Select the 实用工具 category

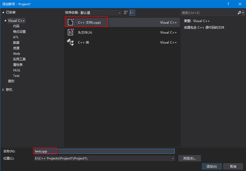[x=19, y=59]
